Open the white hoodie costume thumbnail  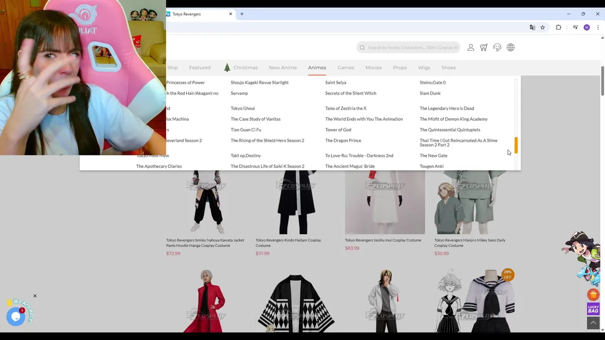385,300
